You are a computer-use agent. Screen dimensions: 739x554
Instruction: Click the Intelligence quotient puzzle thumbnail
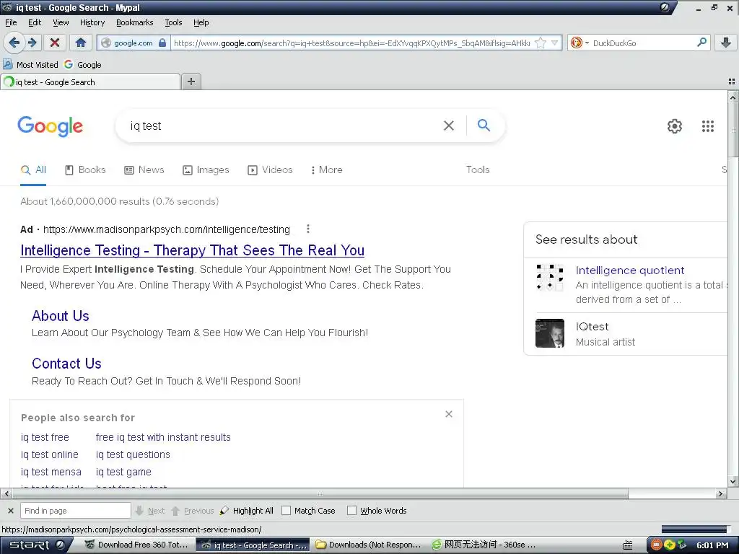(549, 278)
